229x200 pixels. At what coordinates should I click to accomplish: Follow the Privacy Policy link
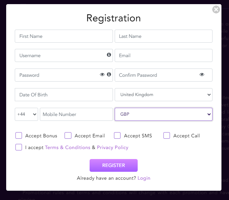coord(113,147)
